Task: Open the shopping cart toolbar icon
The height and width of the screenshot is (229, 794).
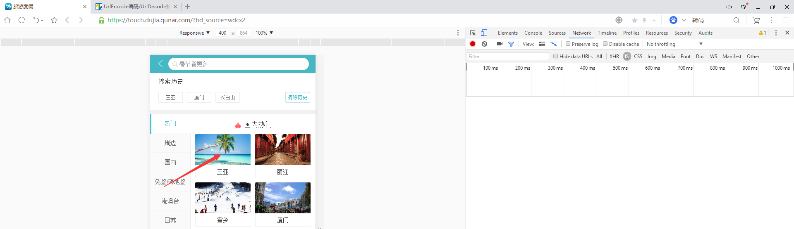Action: [756, 20]
